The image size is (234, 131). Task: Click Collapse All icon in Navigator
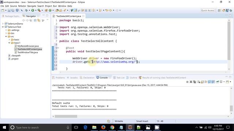pos(35,20)
